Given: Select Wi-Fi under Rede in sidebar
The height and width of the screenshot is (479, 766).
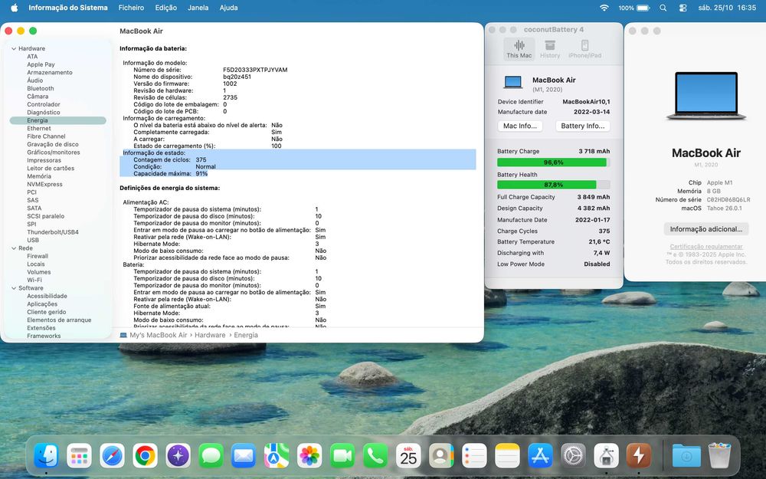Looking at the screenshot, I should 34,280.
